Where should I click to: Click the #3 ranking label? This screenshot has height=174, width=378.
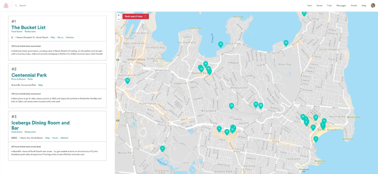pyautogui.click(x=14, y=117)
